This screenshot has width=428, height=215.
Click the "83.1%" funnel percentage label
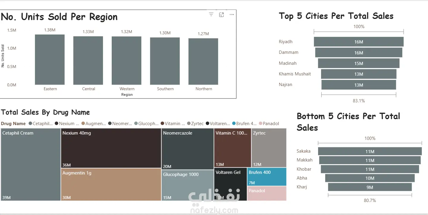pos(359,101)
